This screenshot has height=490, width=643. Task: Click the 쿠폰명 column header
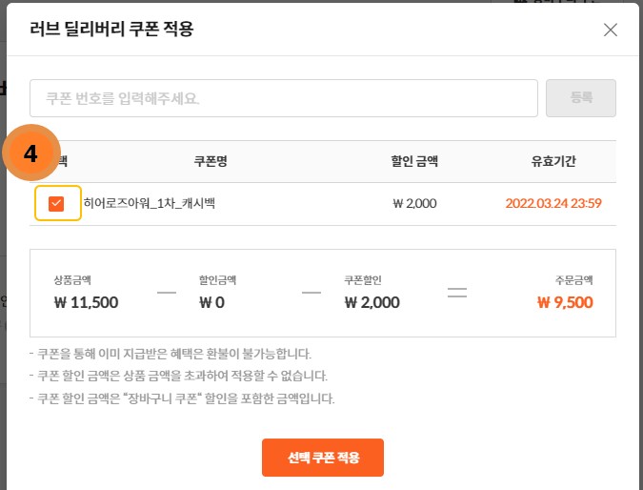[210, 161]
